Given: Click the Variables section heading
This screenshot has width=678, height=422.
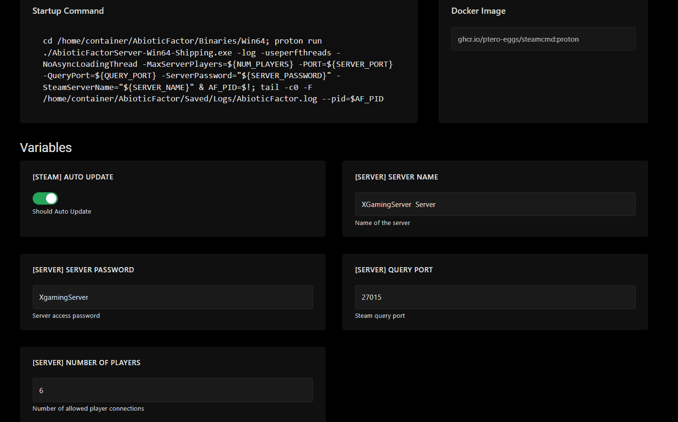Looking at the screenshot, I should tap(46, 147).
